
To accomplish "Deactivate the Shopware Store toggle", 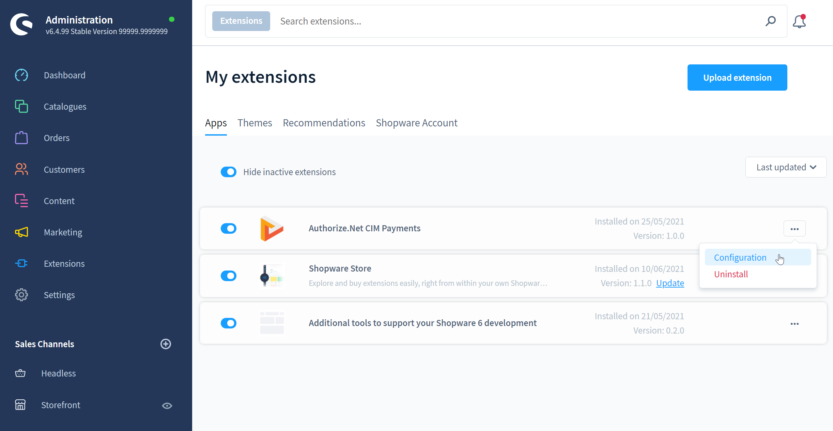I will click(x=229, y=276).
